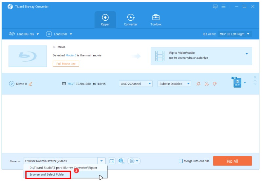Open the output folder icon
The image size is (262, 181).
coord(112,161)
